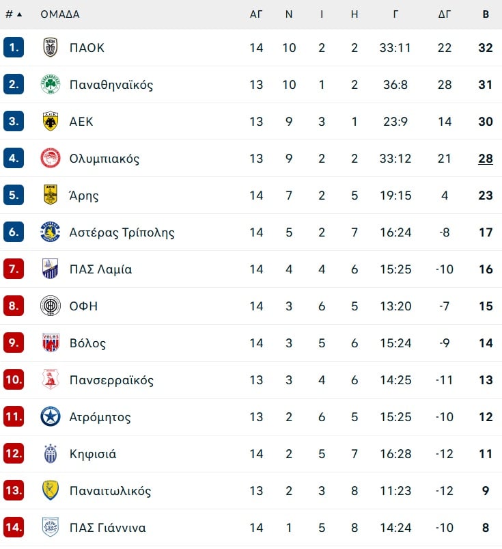Open the ΑΕΚ yellow eagle crest

[x=51, y=121]
